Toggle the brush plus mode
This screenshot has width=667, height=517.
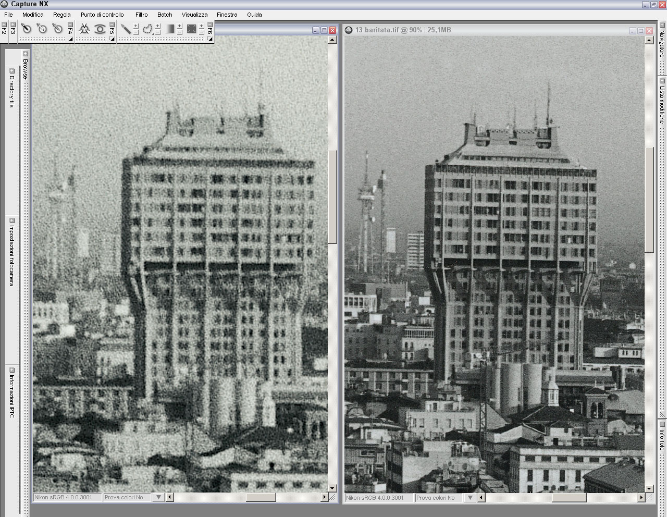[136, 26]
